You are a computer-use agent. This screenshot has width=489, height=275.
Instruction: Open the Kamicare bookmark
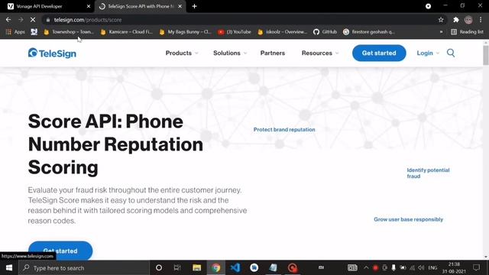tap(127, 32)
